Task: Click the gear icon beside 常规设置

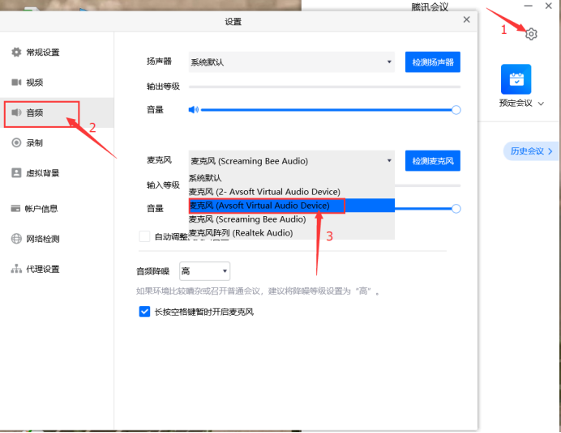Action: [x=16, y=52]
